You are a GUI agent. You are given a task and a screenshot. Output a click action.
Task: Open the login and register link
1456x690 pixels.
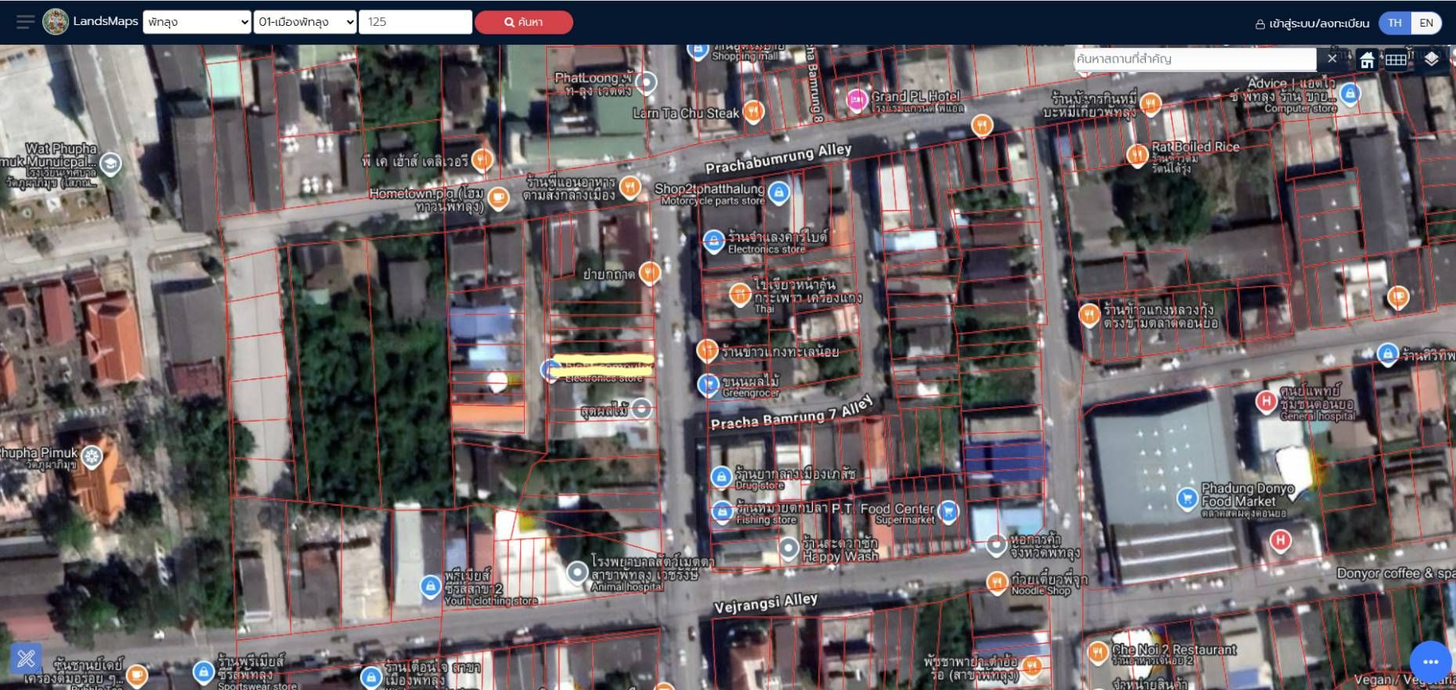(x=1312, y=23)
